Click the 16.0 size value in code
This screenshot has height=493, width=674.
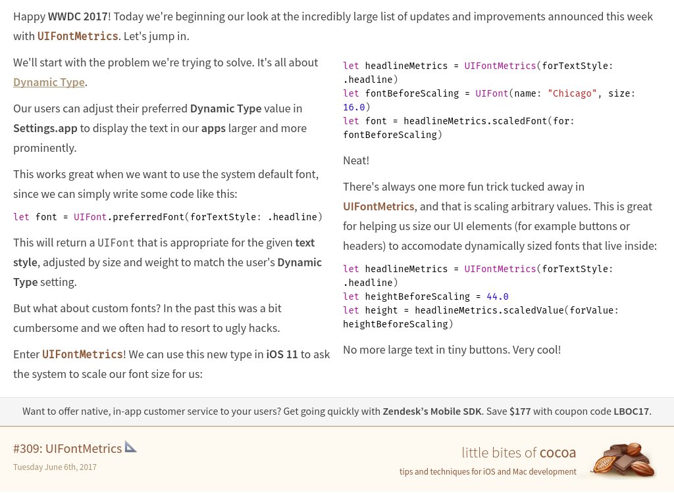click(x=354, y=107)
